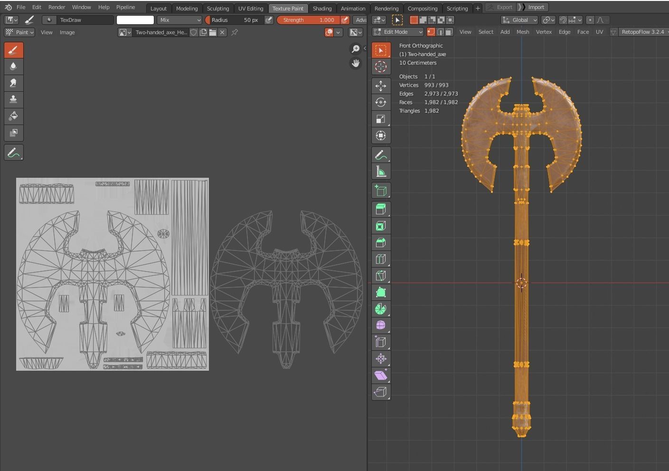Activate the Add Cube tool
669x471 pixels.
[x=381, y=191]
